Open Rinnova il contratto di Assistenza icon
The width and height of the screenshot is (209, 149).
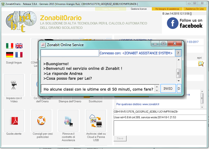pos(68,121)
